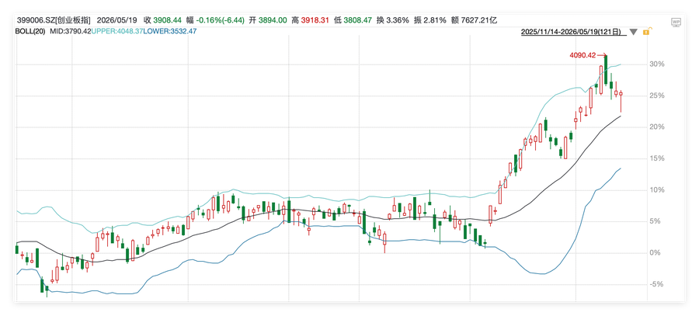
Task: Click the WP monitor icon
Action: click(676, 22)
